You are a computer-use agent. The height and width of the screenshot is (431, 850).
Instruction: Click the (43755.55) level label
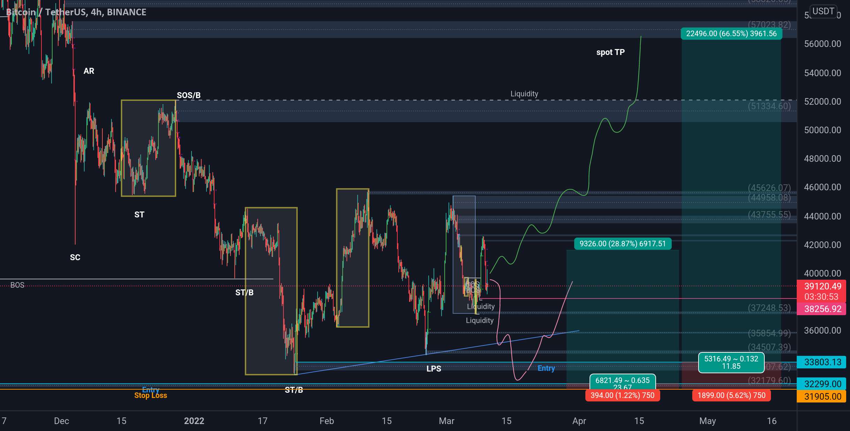(769, 215)
